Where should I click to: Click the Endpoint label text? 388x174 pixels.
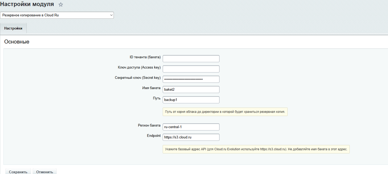point(153,136)
